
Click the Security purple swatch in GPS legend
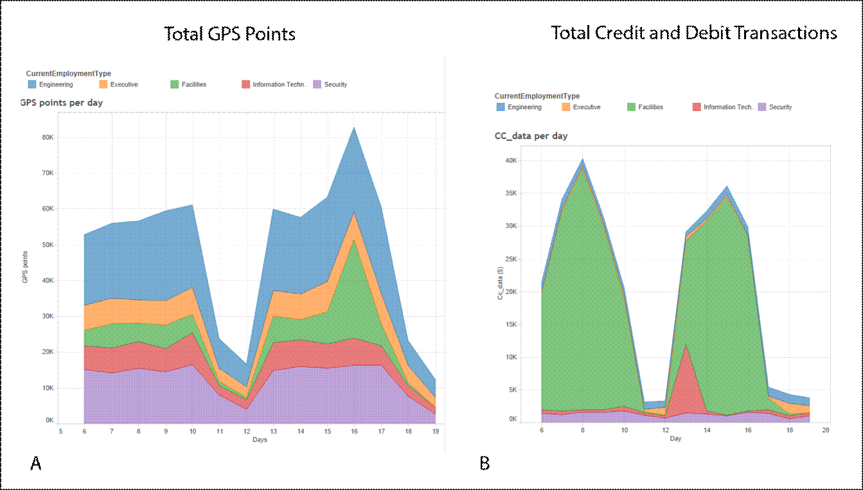pos(317,84)
